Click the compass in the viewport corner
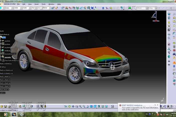The width and height of the screenshot is (176, 117). (x=155, y=16)
